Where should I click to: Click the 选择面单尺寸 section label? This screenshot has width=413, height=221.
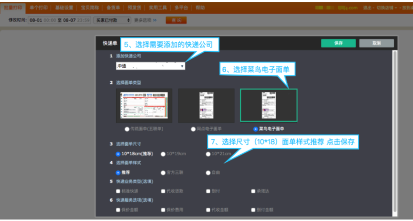click(128, 144)
